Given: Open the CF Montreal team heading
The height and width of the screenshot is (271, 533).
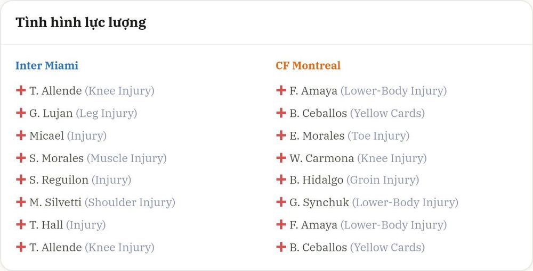Looking at the screenshot, I should pyautogui.click(x=308, y=65).
